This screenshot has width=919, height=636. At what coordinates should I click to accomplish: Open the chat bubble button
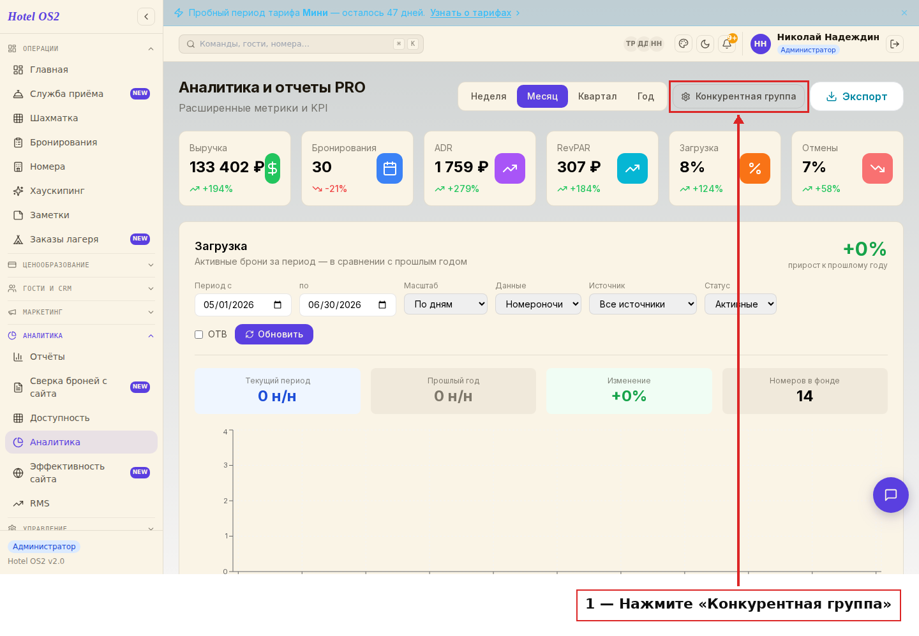pos(891,495)
